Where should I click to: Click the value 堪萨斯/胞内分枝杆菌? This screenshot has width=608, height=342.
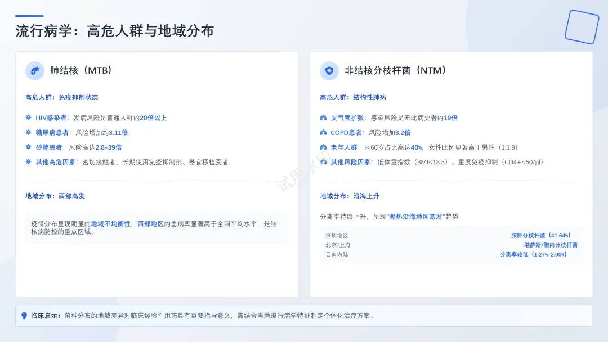pyautogui.click(x=551, y=245)
